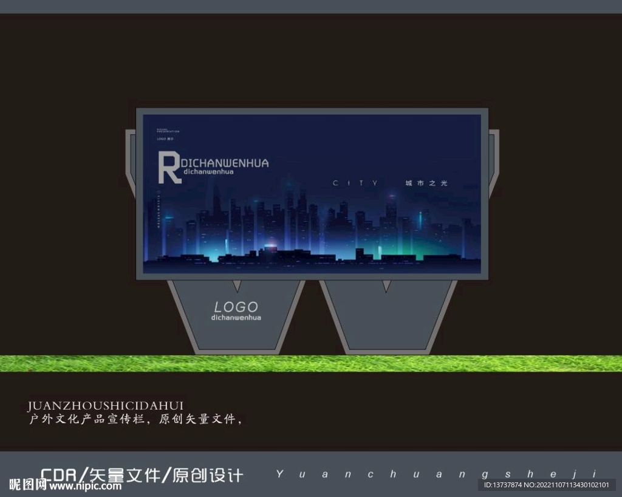Click the city skyline billboard image
Screen dimensions: 622x497
click(312, 194)
